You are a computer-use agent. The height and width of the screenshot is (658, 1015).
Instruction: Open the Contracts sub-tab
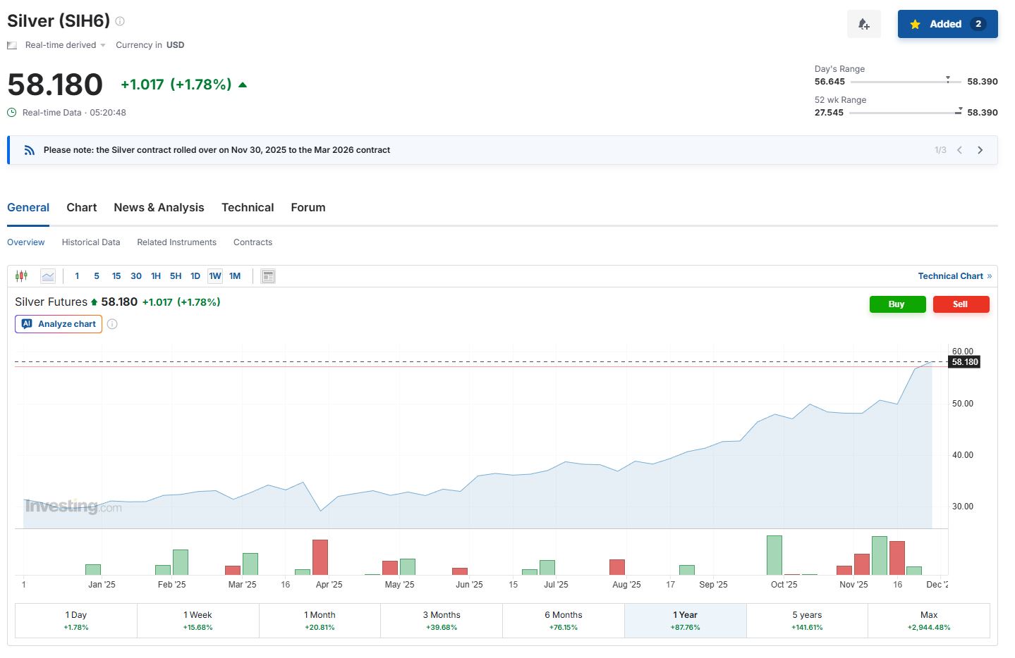pyautogui.click(x=253, y=242)
